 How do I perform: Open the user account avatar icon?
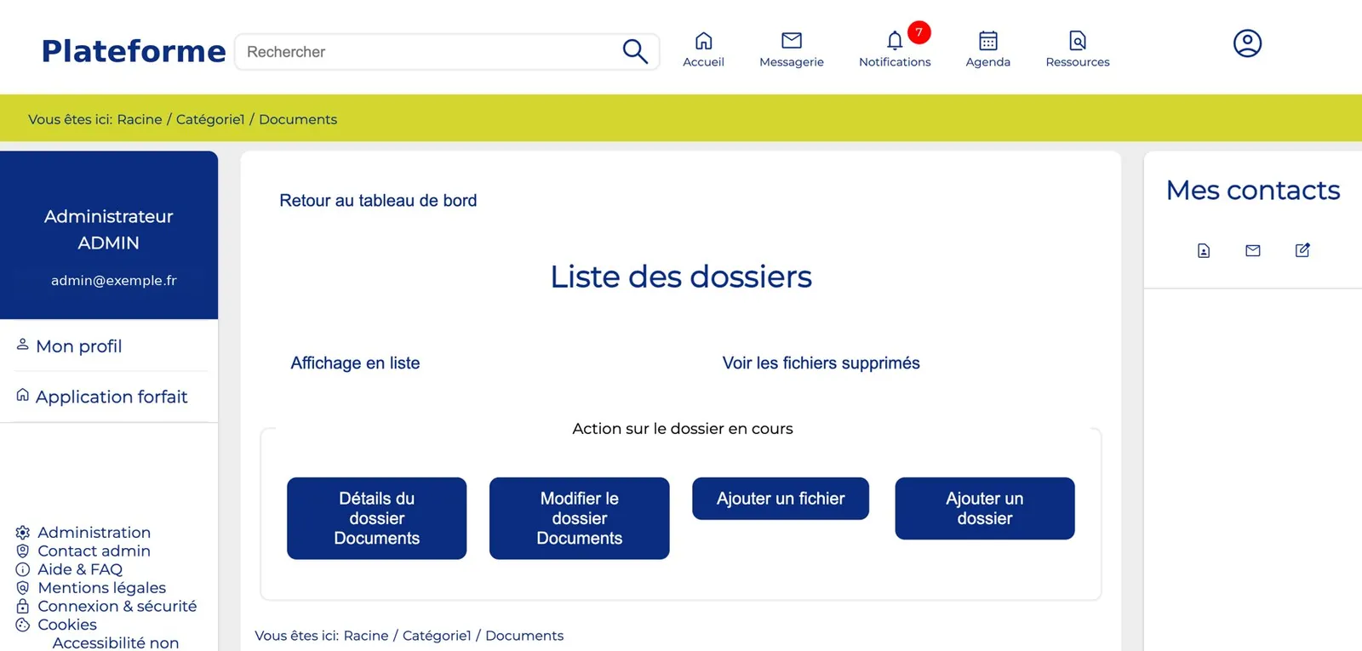(x=1247, y=43)
